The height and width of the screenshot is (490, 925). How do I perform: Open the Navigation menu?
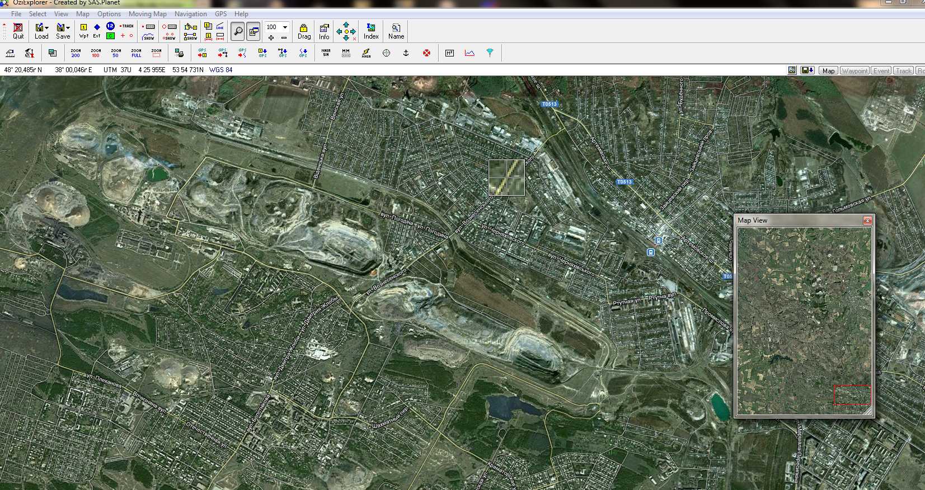pos(191,14)
